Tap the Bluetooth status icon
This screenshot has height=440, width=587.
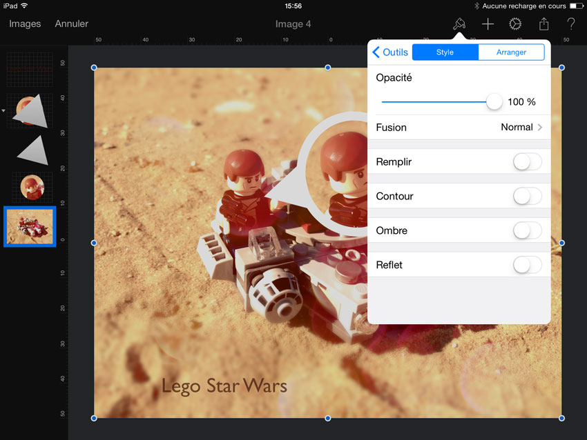477,6
